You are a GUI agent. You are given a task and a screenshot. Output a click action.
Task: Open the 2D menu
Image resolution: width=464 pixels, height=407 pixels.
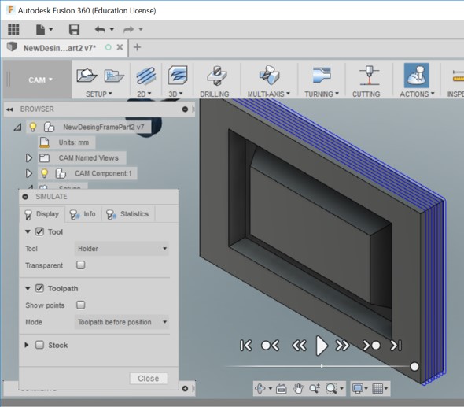click(144, 94)
